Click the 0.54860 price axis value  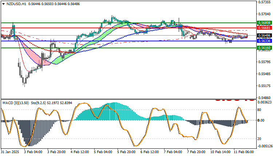[265, 98]
